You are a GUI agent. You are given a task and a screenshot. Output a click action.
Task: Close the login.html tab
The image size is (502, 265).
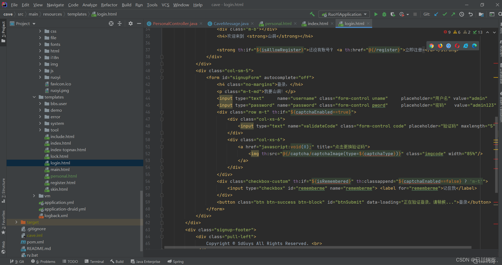(368, 23)
